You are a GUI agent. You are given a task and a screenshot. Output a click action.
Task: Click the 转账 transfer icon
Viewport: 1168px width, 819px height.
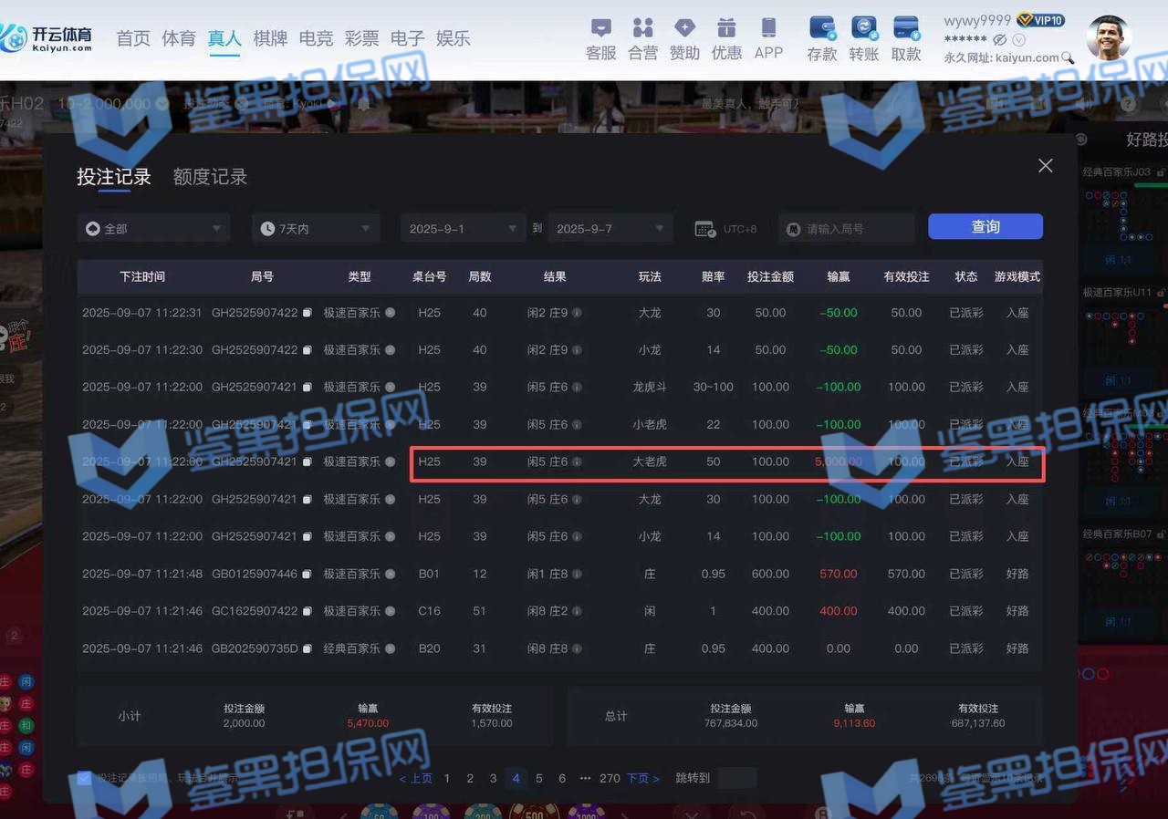(x=863, y=28)
